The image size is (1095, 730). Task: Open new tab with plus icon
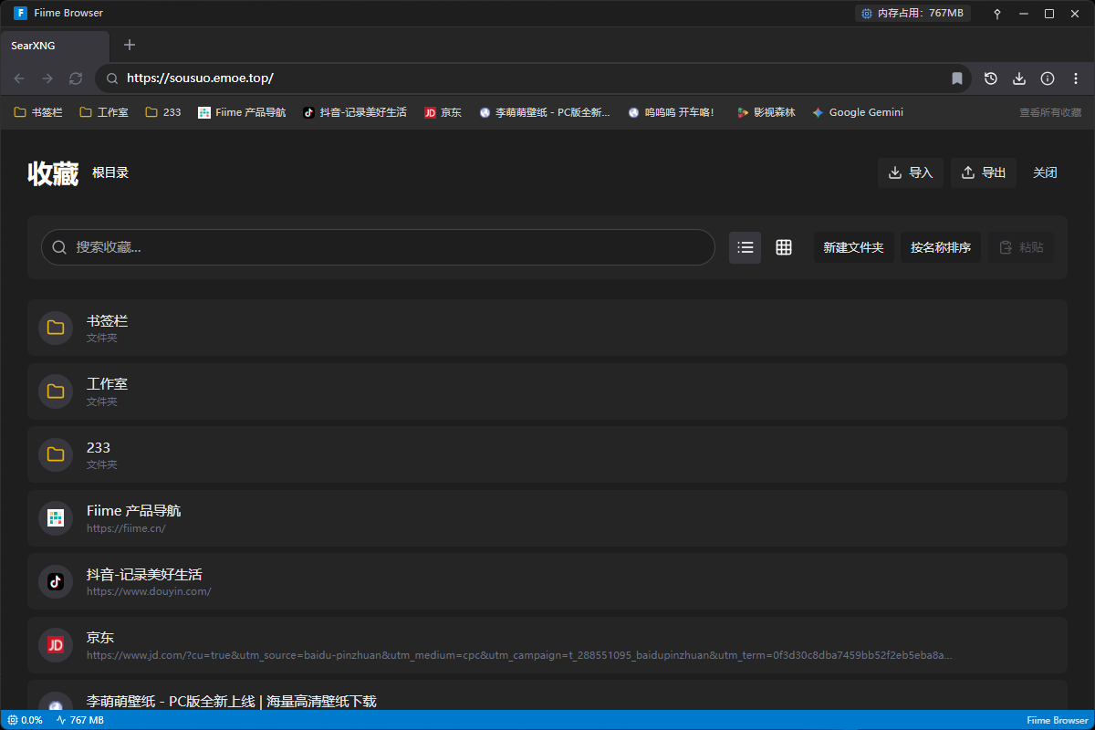[x=130, y=45]
